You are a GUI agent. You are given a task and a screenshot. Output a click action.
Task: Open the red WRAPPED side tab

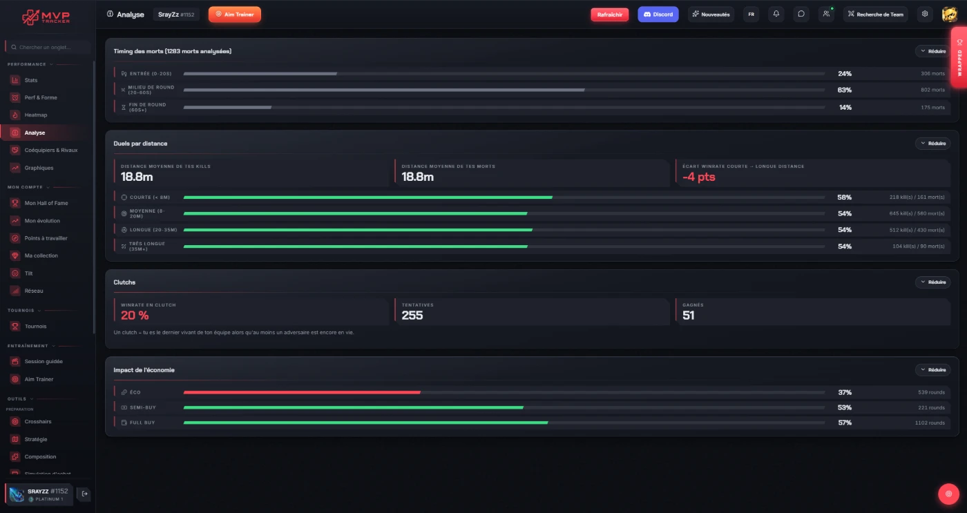pyautogui.click(x=959, y=57)
